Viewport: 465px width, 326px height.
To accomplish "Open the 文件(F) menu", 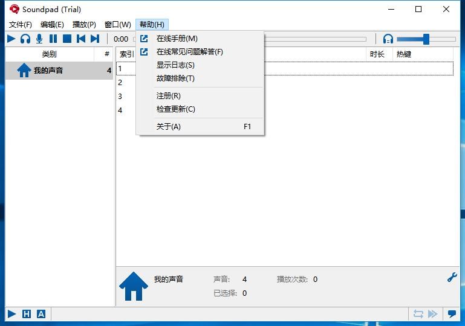I will point(20,25).
